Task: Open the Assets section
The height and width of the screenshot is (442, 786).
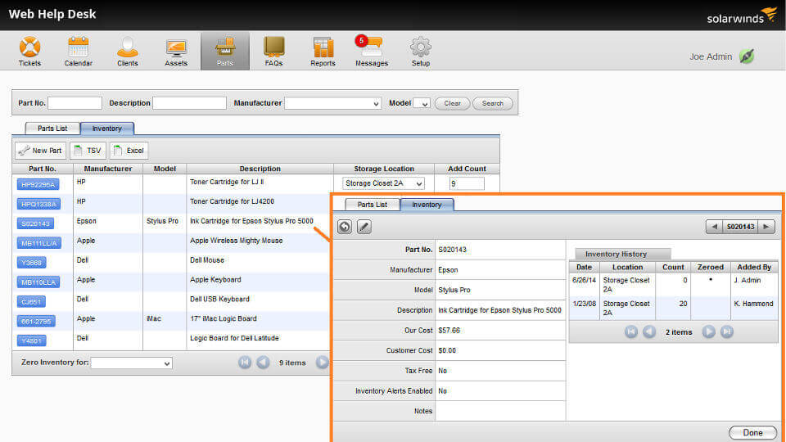Action: [x=176, y=51]
